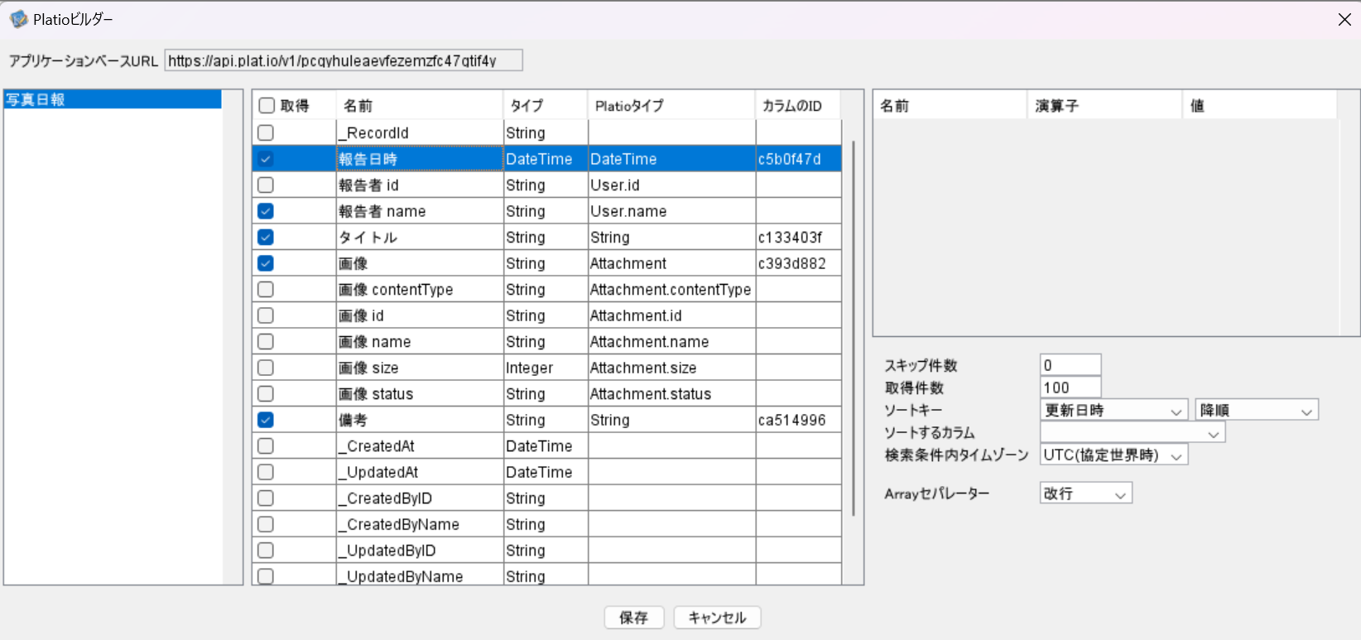This screenshot has width=1361, height=640.
Task: Click the 名前 column header in fields table
Action: coord(419,106)
